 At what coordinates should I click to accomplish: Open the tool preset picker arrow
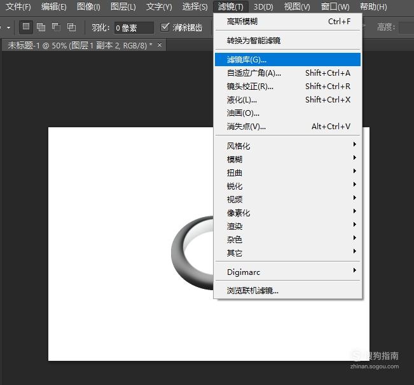pyautogui.click(x=8, y=27)
